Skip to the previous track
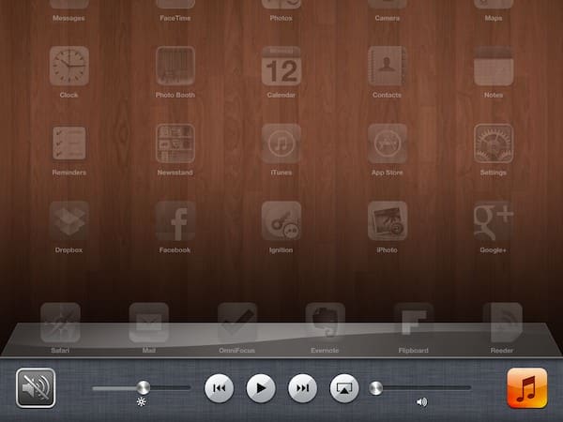Screen dimensions: 563x422 click(219, 388)
